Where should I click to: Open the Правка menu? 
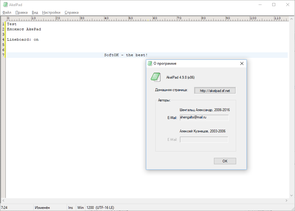(22, 12)
